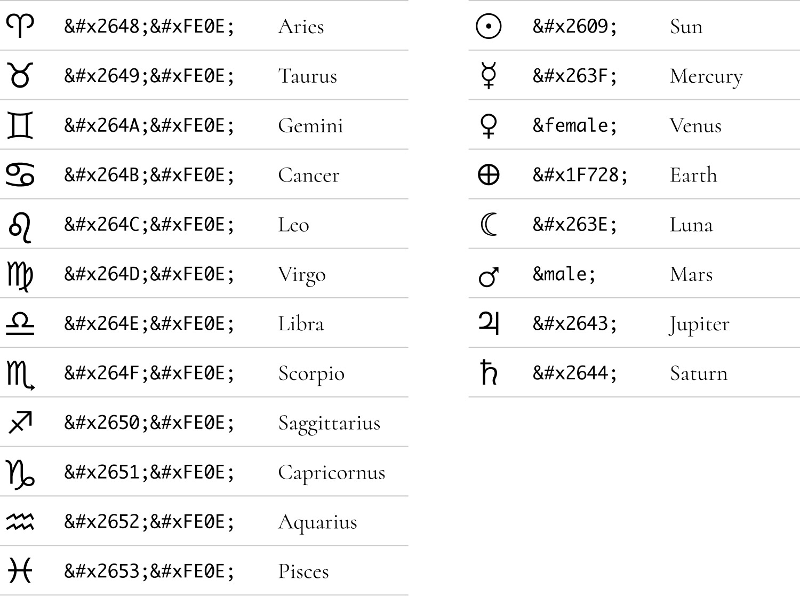Select the name Saturn
This screenshot has width=800, height=596.
(699, 374)
